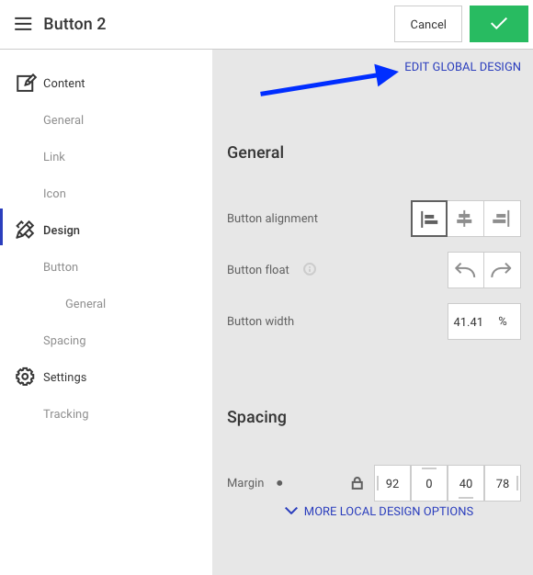Open the Edit Global Design link
533x575 pixels.
pos(462,67)
